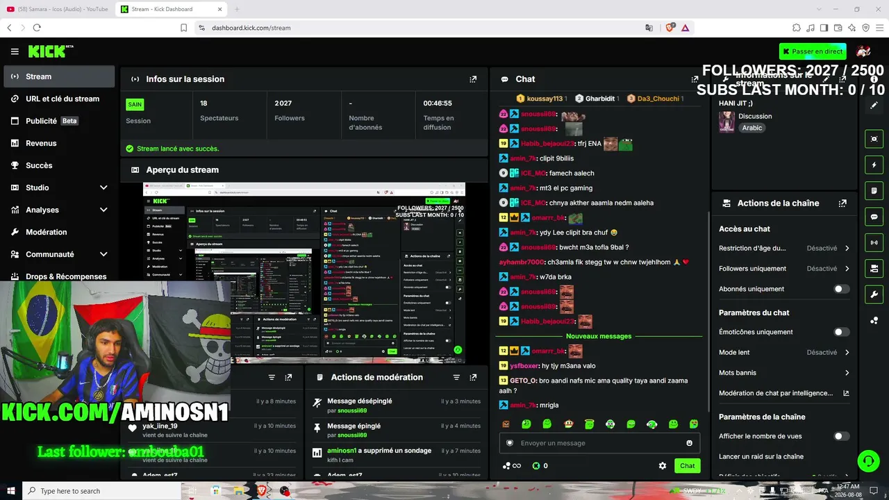
Task: Expand the Communauté sidebar section
Action: click(103, 254)
